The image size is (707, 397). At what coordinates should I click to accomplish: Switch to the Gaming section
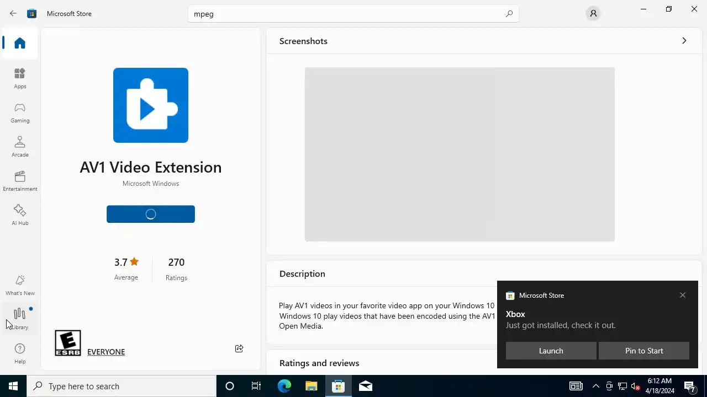(x=20, y=112)
